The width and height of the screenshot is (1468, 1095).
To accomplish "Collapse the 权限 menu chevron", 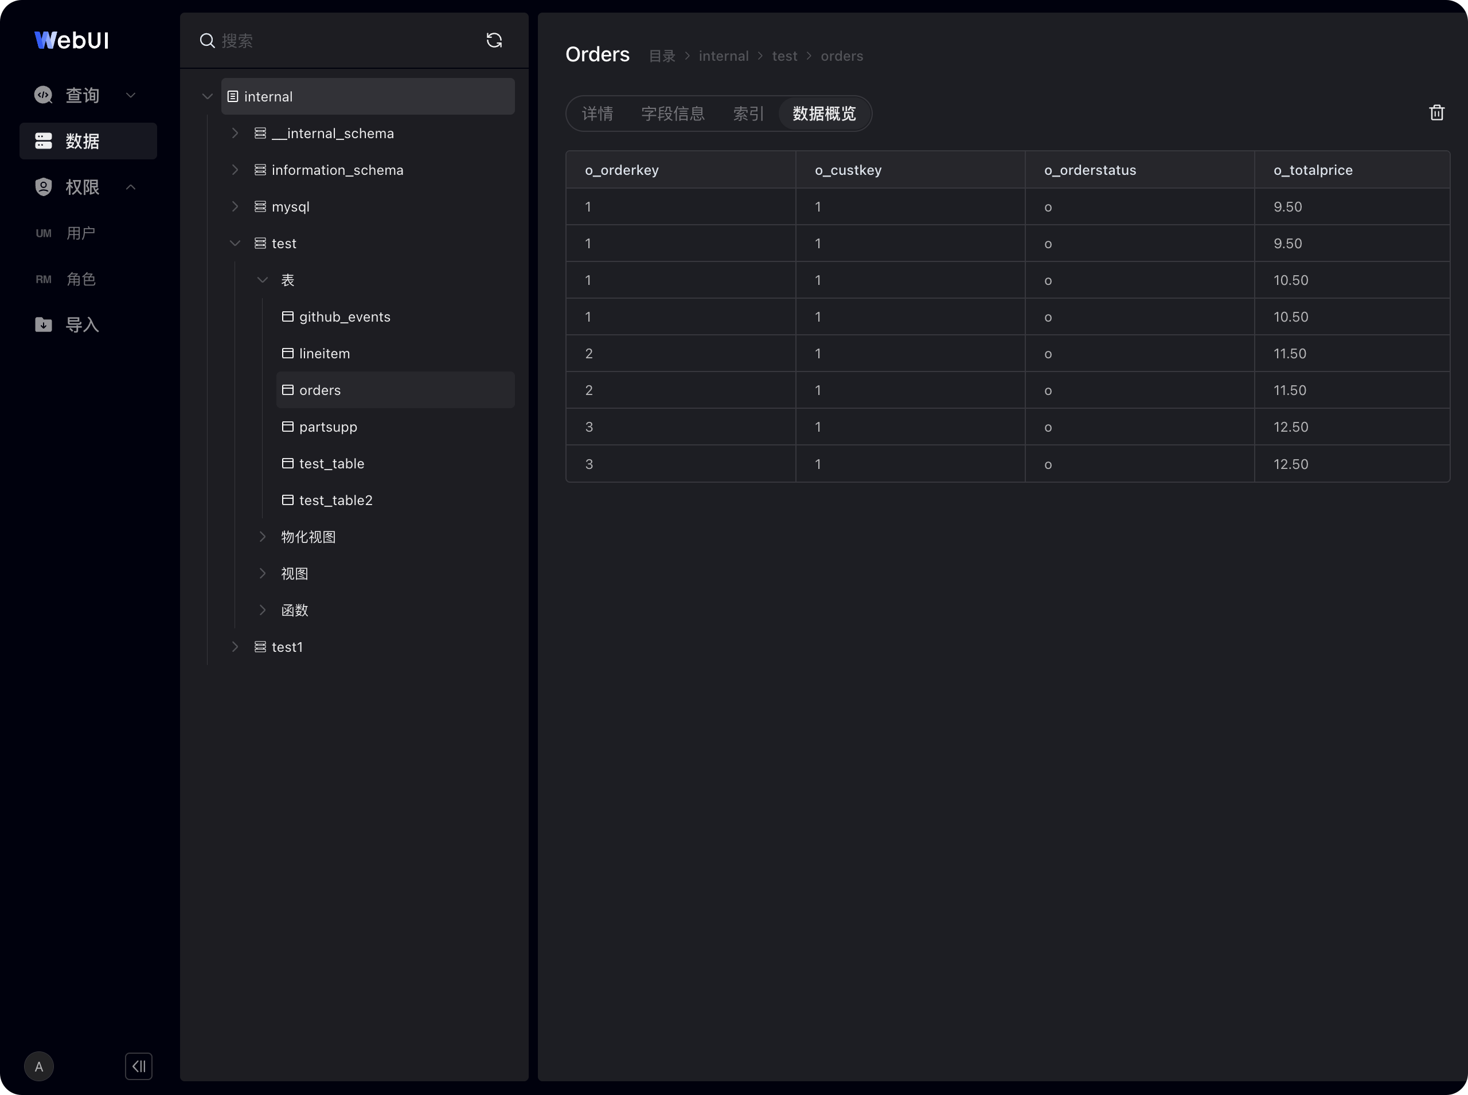I will click(131, 187).
